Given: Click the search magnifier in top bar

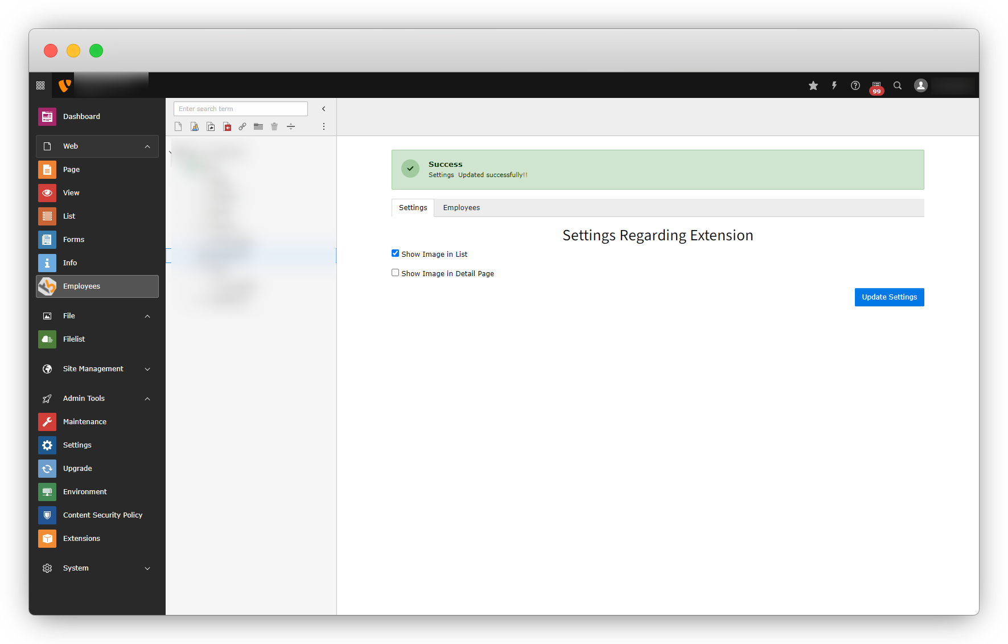Looking at the screenshot, I should 898,85.
